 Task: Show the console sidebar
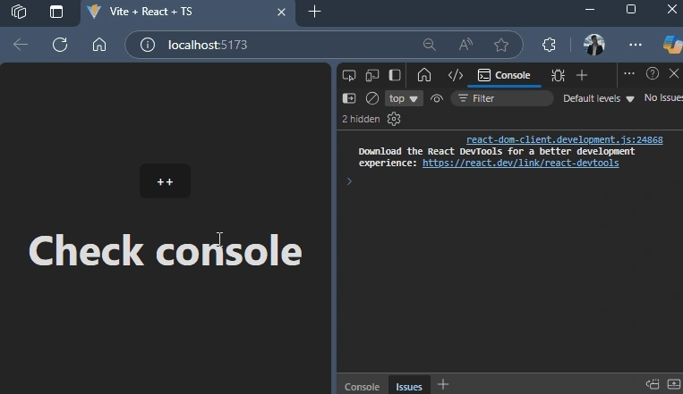[x=349, y=98]
